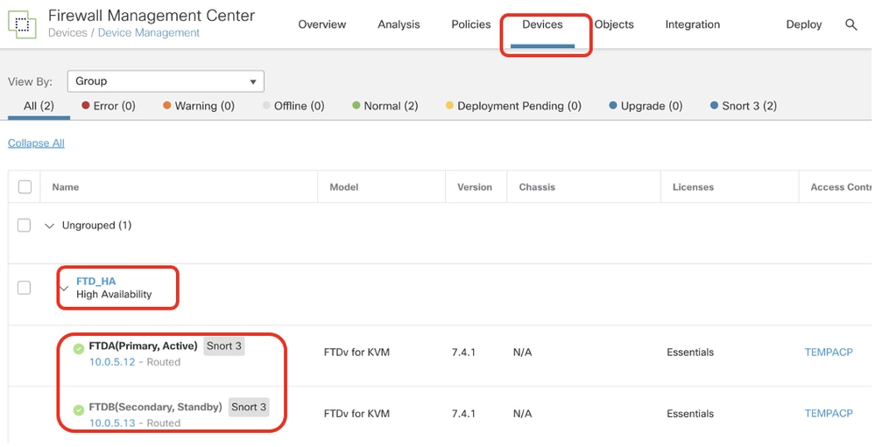This screenshot has width=875, height=447.
Task: Select the All (2) filter tab
Action: pyautogui.click(x=39, y=106)
